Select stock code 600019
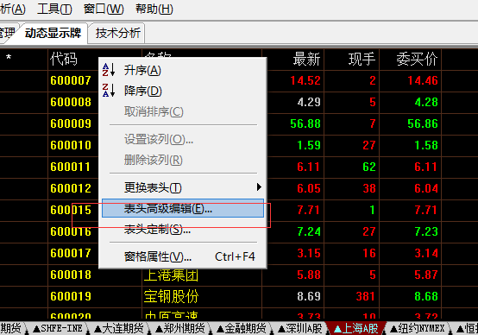The width and height of the screenshot is (478, 335). coord(71,296)
